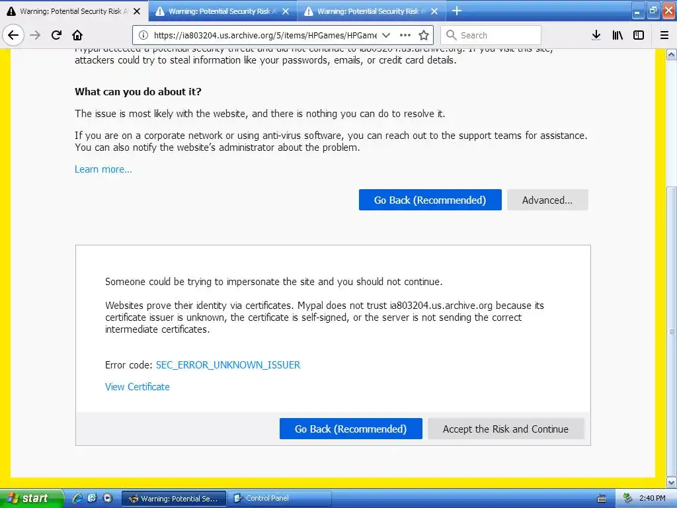The width and height of the screenshot is (677, 508).
Task: Click the scrollbar down arrow
Action: pyautogui.click(x=672, y=482)
